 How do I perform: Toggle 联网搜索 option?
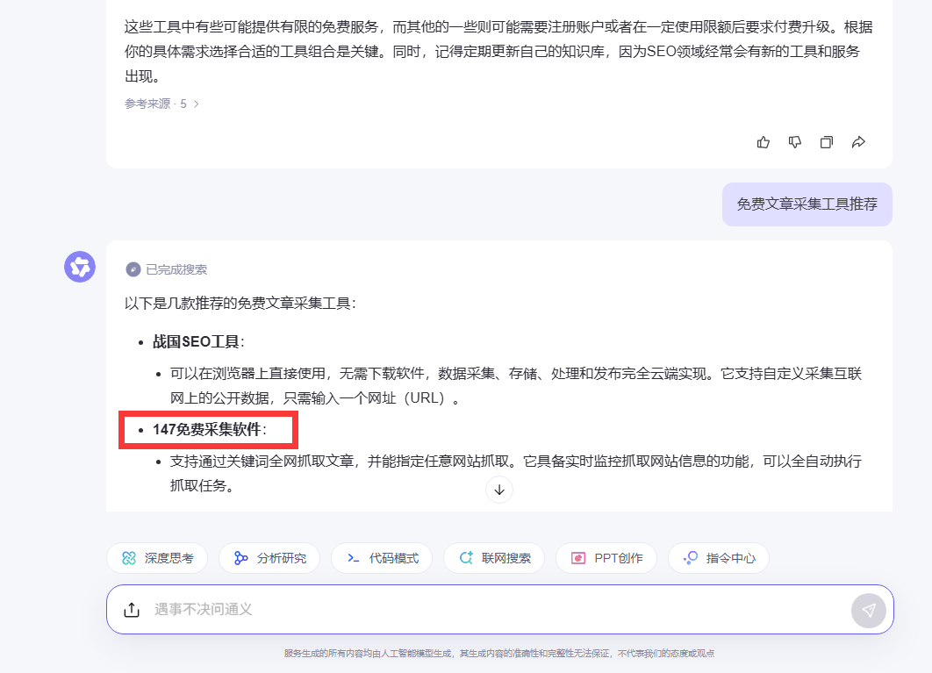coord(494,558)
